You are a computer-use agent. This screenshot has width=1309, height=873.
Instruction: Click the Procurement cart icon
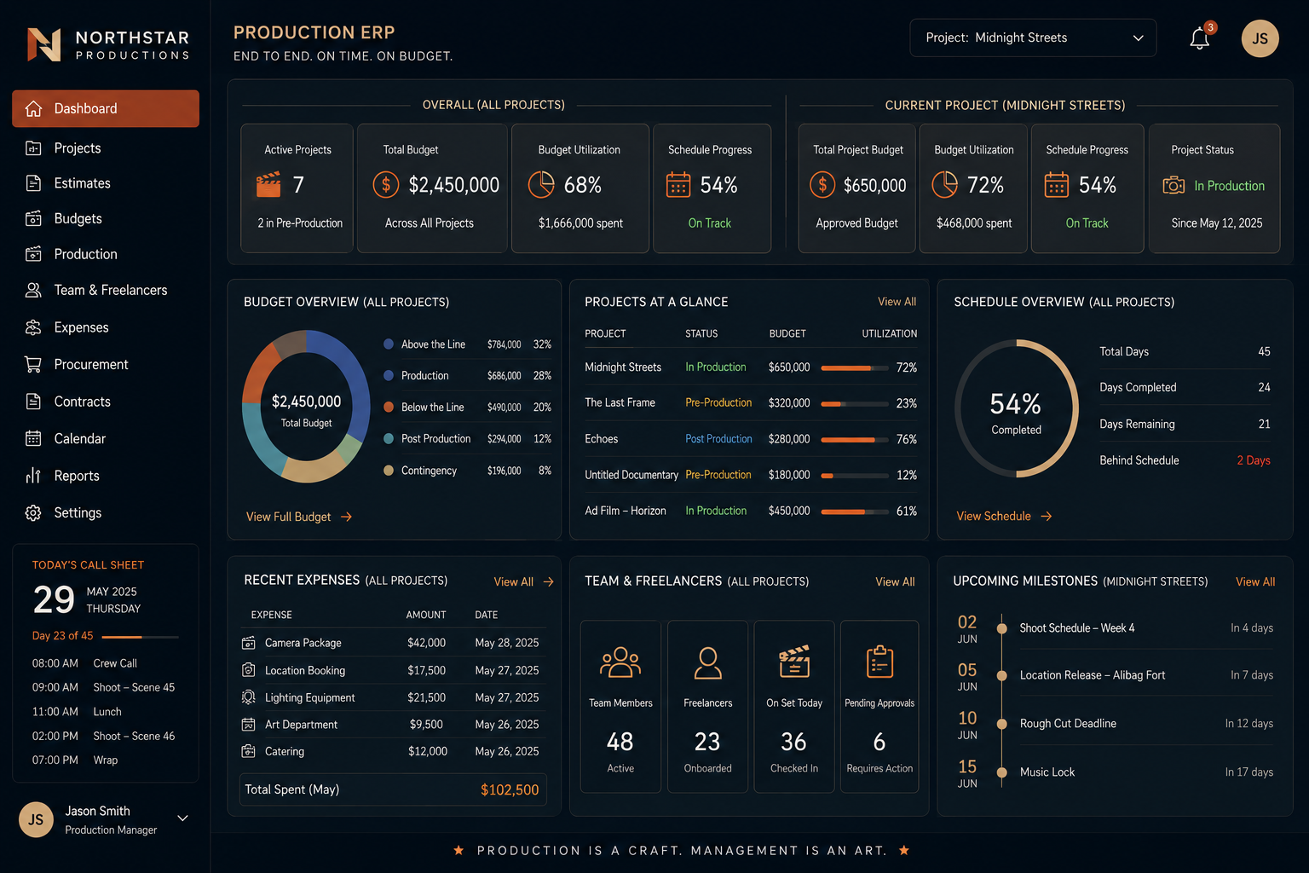[33, 364]
